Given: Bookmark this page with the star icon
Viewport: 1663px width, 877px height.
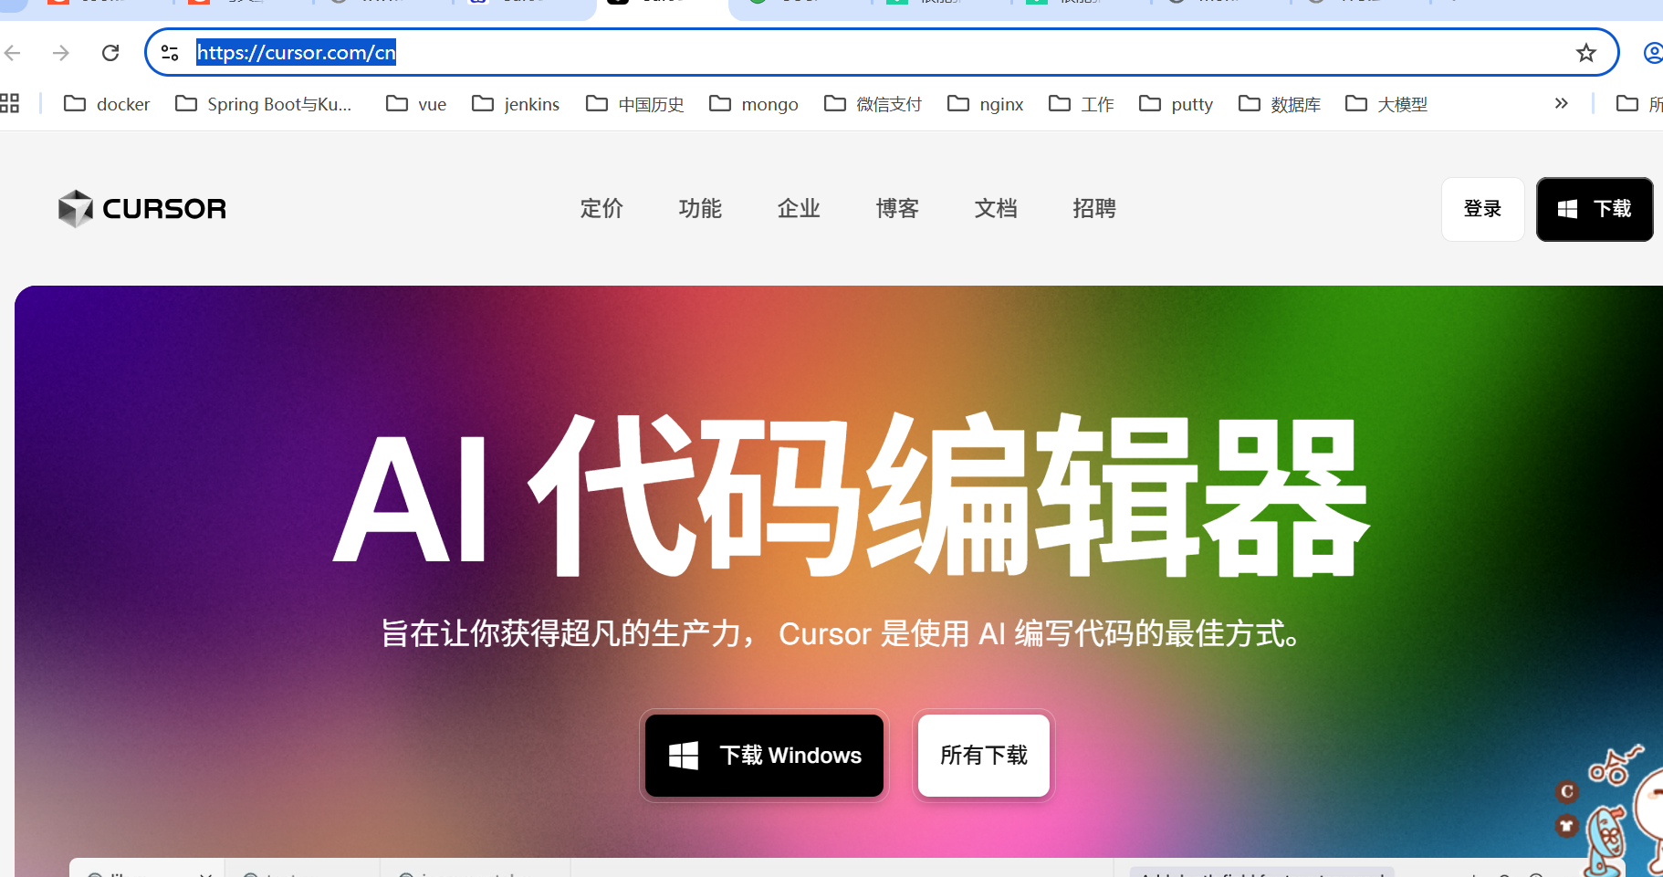Looking at the screenshot, I should [x=1586, y=53].
